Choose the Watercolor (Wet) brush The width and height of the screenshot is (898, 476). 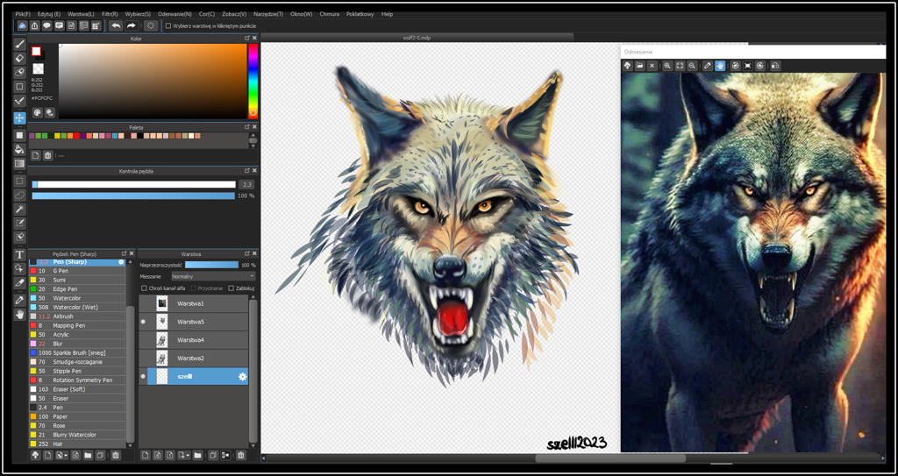pos(75,308)
